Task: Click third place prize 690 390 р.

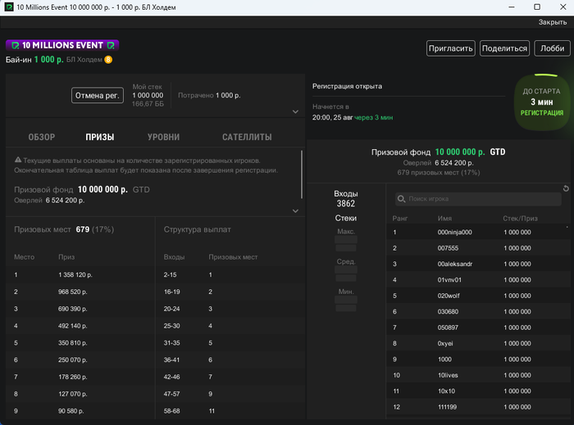Action: (72, 309)
